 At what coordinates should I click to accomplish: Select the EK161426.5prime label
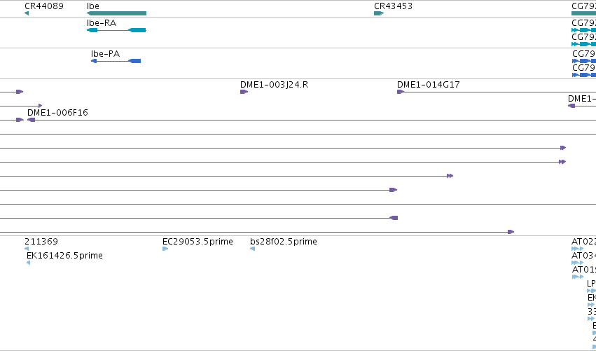coord(64,256)
